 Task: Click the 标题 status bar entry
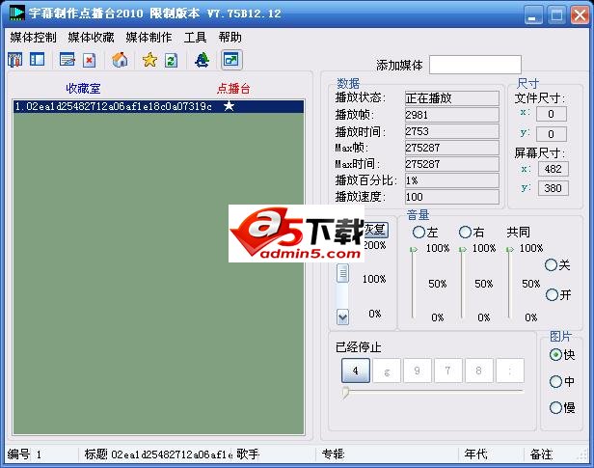158,454
